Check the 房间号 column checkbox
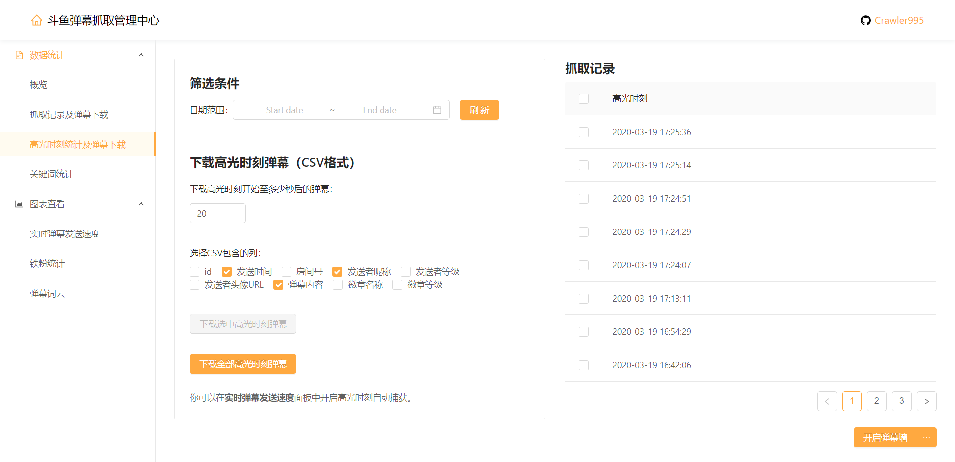The height and width of the screenshot is (462, 955). click(x=286, y=272)
